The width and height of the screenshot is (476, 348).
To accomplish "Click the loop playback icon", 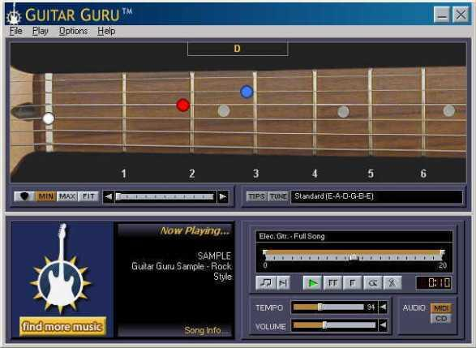I will coord(372,283).
